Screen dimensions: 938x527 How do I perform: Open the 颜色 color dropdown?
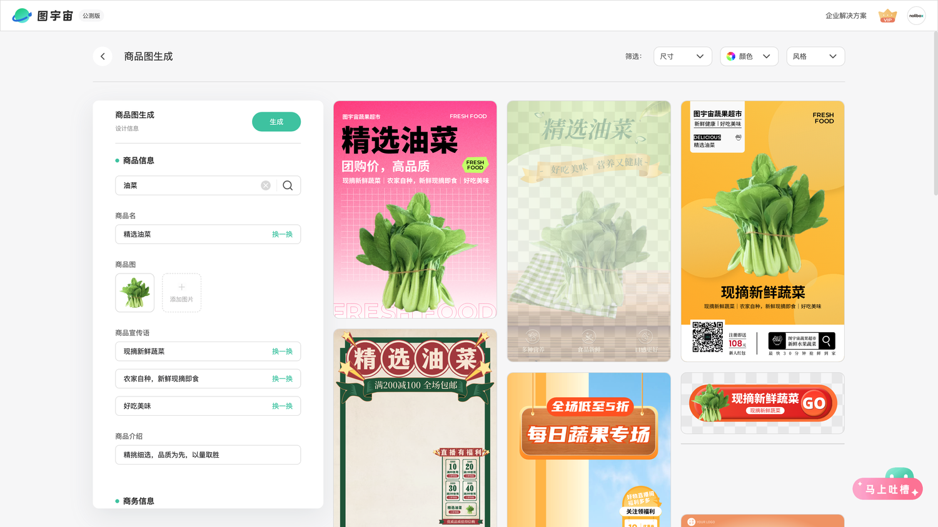point(749,56)
